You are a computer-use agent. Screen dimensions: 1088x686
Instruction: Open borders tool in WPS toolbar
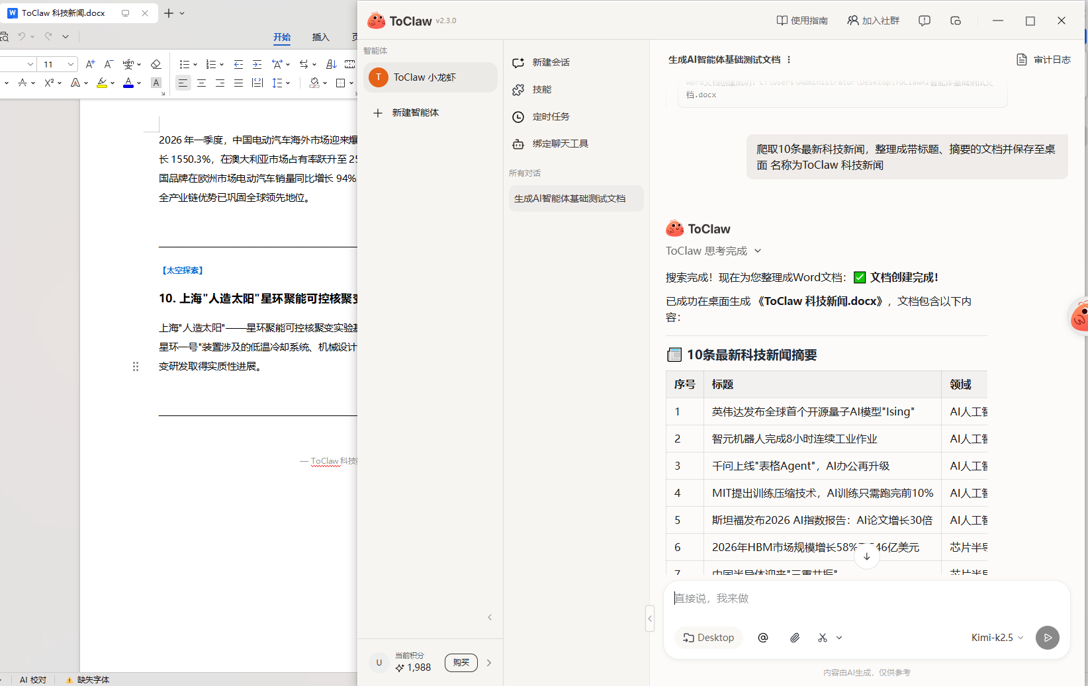(x=340, y=83)
